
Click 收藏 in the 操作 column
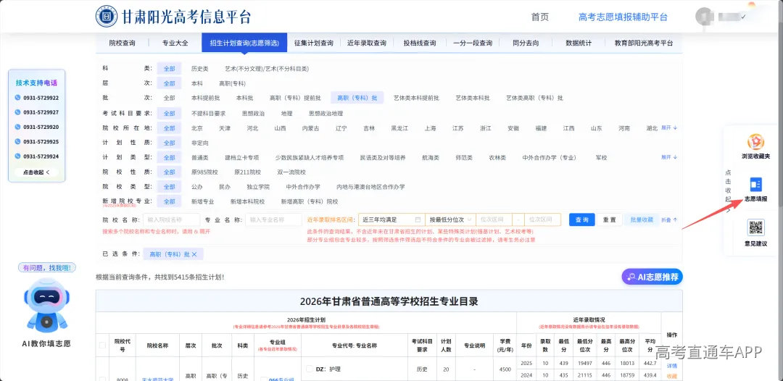[671, 376]
